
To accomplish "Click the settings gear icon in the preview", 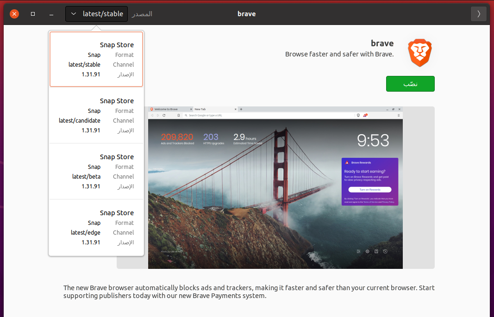I will coord(367,251).
